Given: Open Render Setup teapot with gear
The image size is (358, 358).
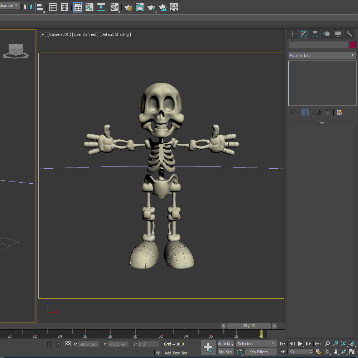Looking at the screenshot, I should pos(128,8).
